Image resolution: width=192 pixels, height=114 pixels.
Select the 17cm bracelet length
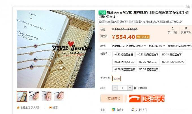[117, 79]
